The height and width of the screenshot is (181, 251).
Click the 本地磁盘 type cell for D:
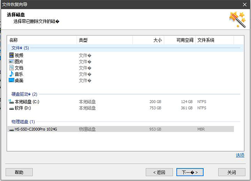point(87,108)
